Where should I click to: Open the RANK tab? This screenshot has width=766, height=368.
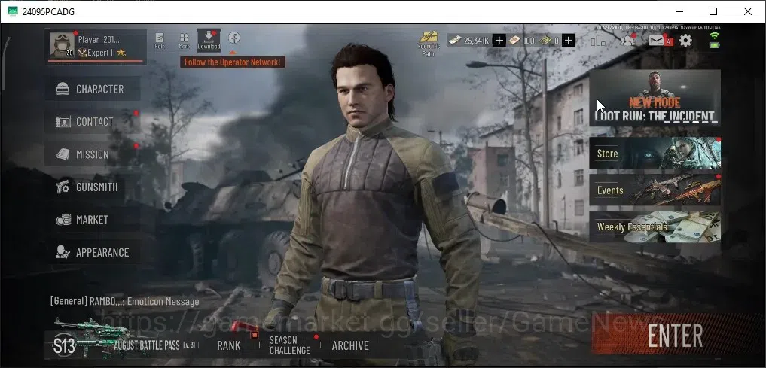229,345
